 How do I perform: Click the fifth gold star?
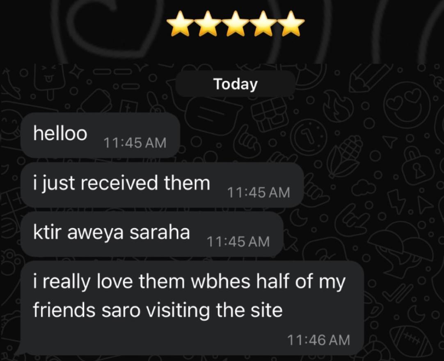point(291,23)
